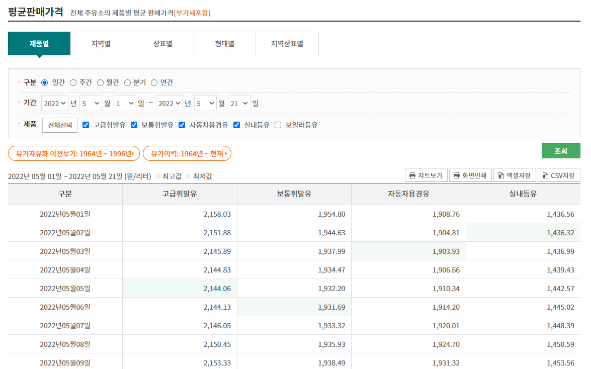
Task: Expand the end month dropdown
Action: [x=205, y=103]
